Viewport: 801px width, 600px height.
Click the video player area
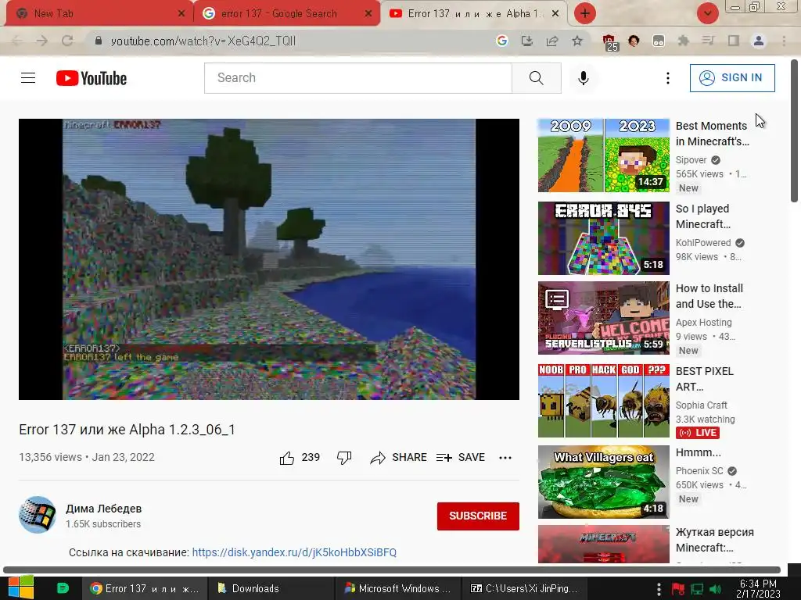tap(269, 259)
